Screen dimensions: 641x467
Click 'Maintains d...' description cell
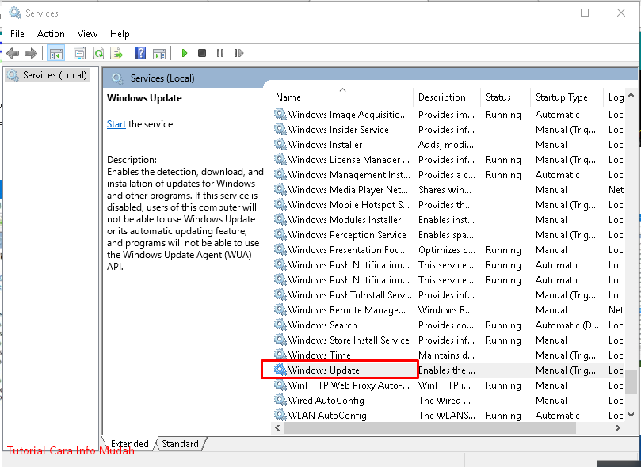pos(446,355)
